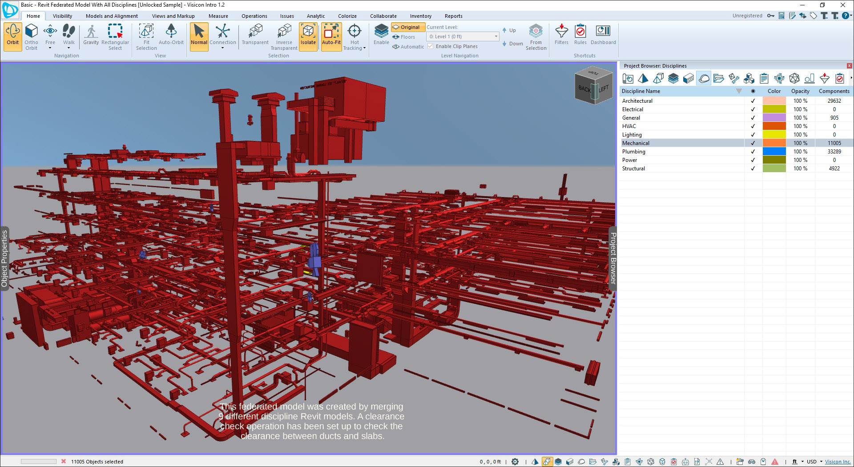The image size is (854, 467).
Task: Open clipboard list tab in Project Browser
Action: pos(764,79)
